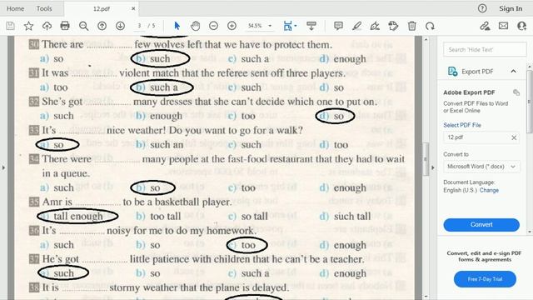Screen dimensions: 533x300
Task: Go to next page arrow
Action: [120, 26]
